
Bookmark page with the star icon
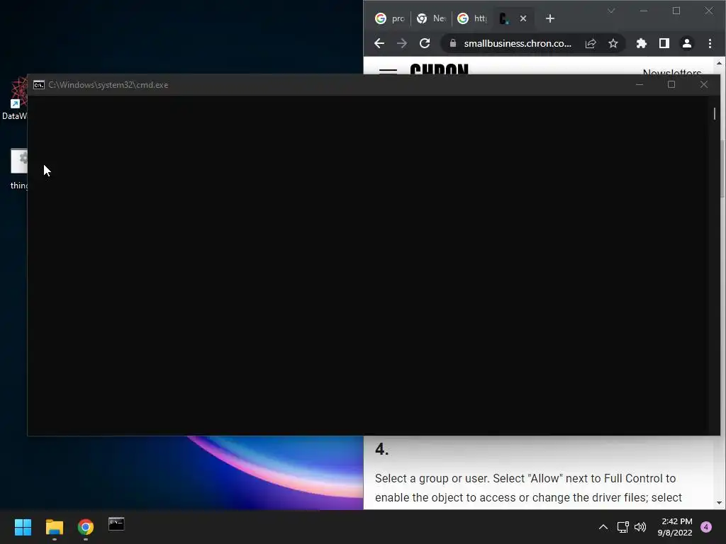pos(613,43)
